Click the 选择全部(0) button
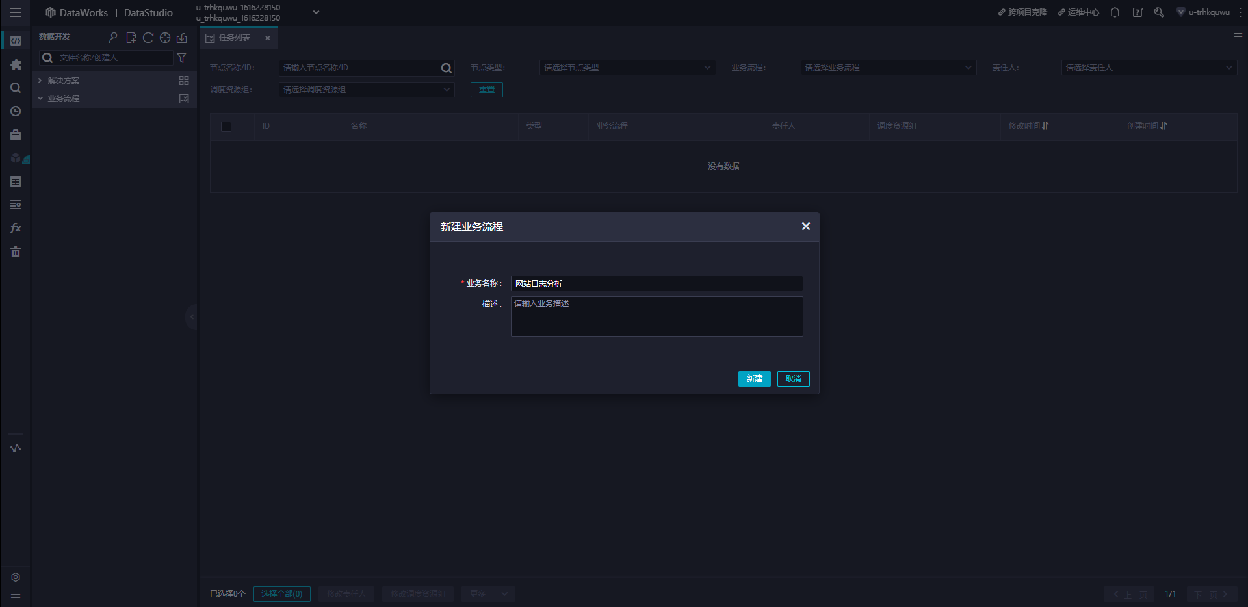Screen dimensions: 1248x607 pos(282,594)
